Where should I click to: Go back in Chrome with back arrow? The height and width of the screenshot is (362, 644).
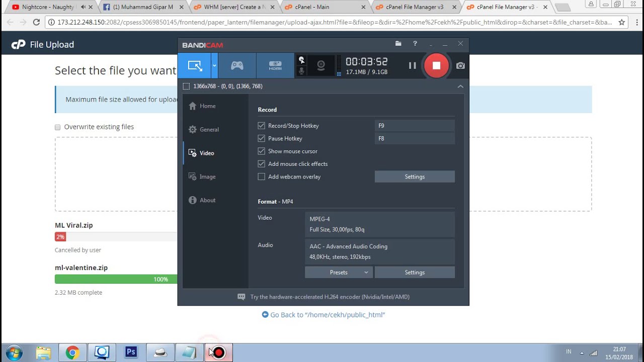point(10,22)
